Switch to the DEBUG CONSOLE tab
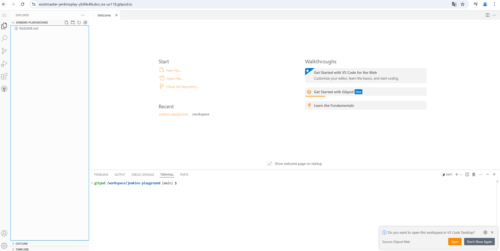The height and width of the screenshot is (251, 500). [x=143, y=175]
